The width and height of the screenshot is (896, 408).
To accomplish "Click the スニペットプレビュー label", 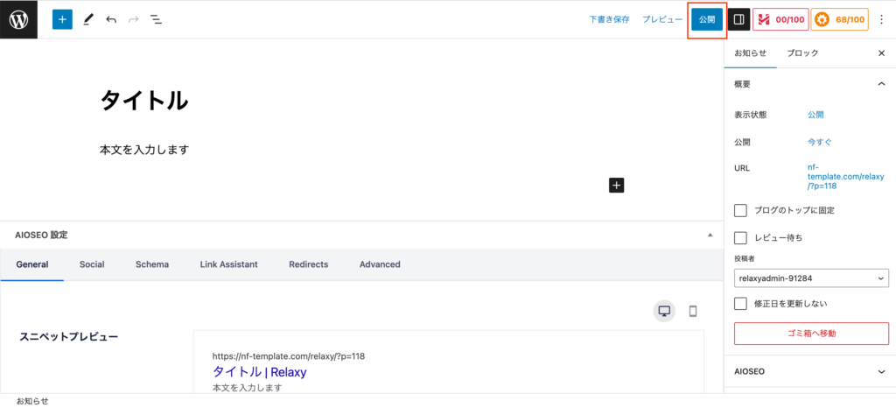I will coord(69,337).
